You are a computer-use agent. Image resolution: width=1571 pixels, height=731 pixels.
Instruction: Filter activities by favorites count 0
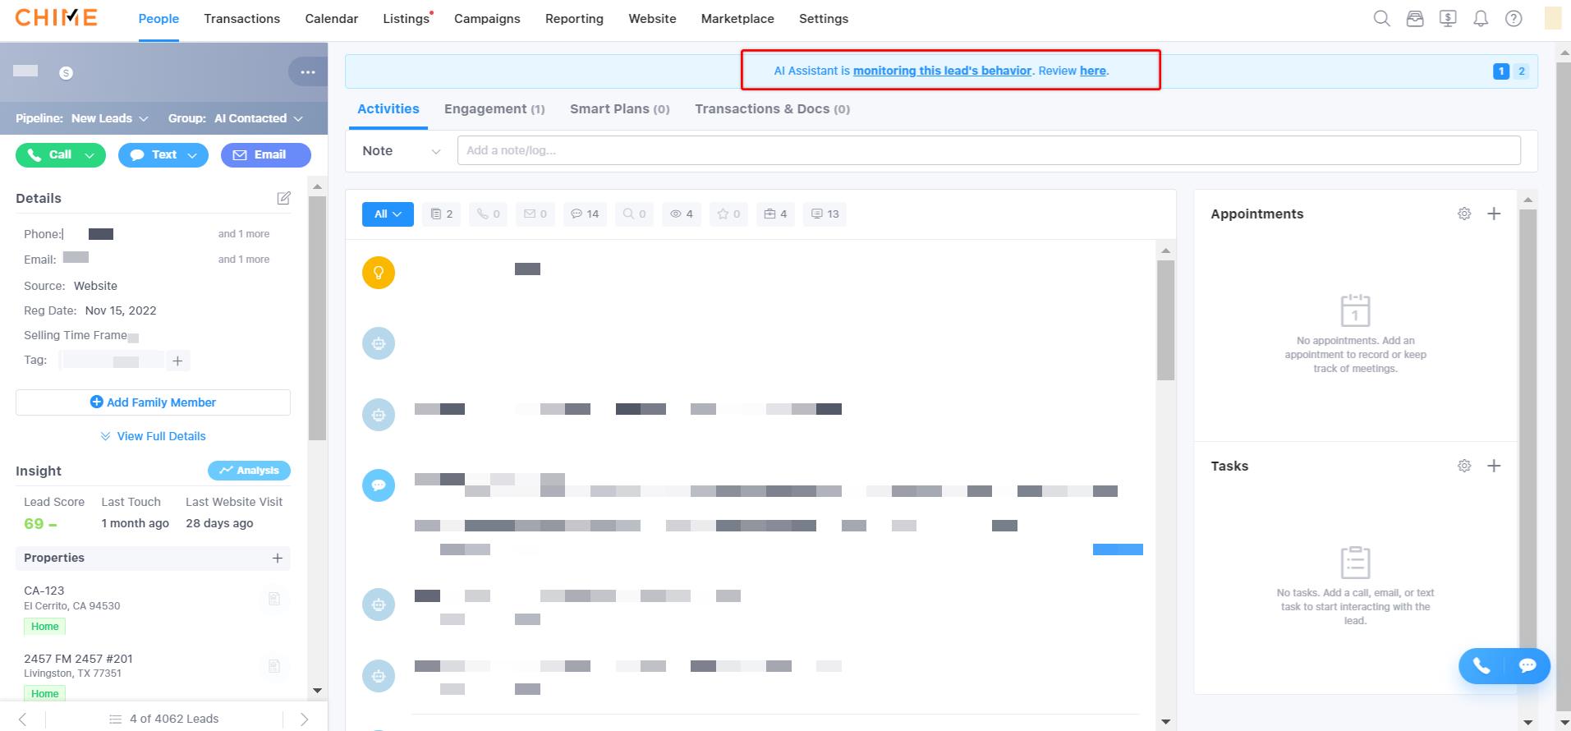pos(728,214)
